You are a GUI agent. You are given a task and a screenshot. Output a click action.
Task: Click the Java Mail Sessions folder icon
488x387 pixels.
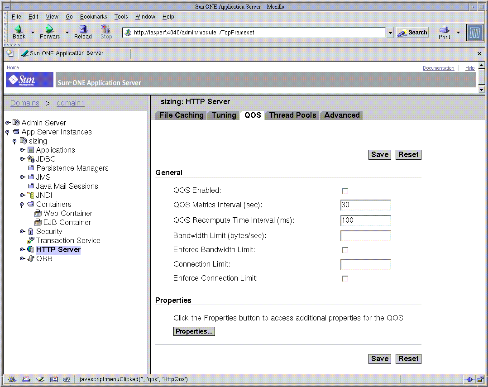point(31,186)
